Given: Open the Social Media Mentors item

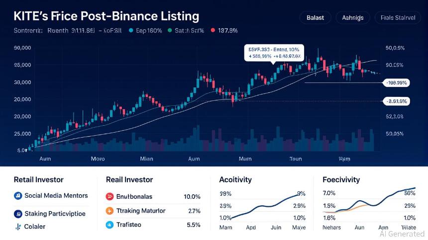Looking at the screenshot, I should (56, 196).
